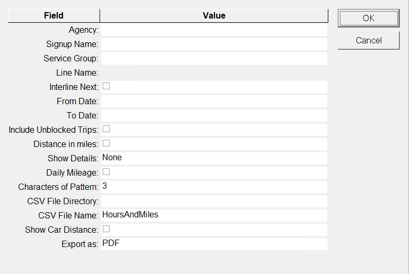Check the Distance in miles box
The height and width of the screenshot is (274, 412).
coord(106,143)
